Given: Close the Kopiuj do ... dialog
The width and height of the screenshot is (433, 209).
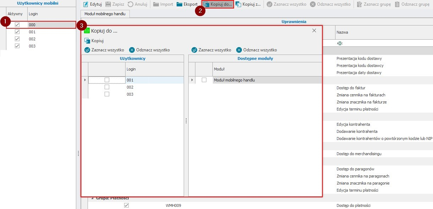Looking at the screenshot, I should [x=314, y=31].
